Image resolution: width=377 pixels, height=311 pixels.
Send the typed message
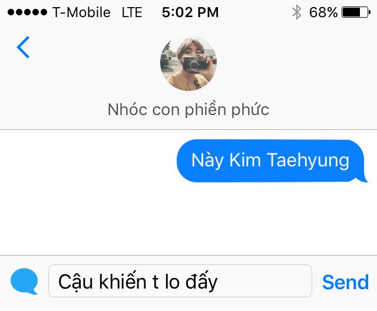tap(346, 282)
